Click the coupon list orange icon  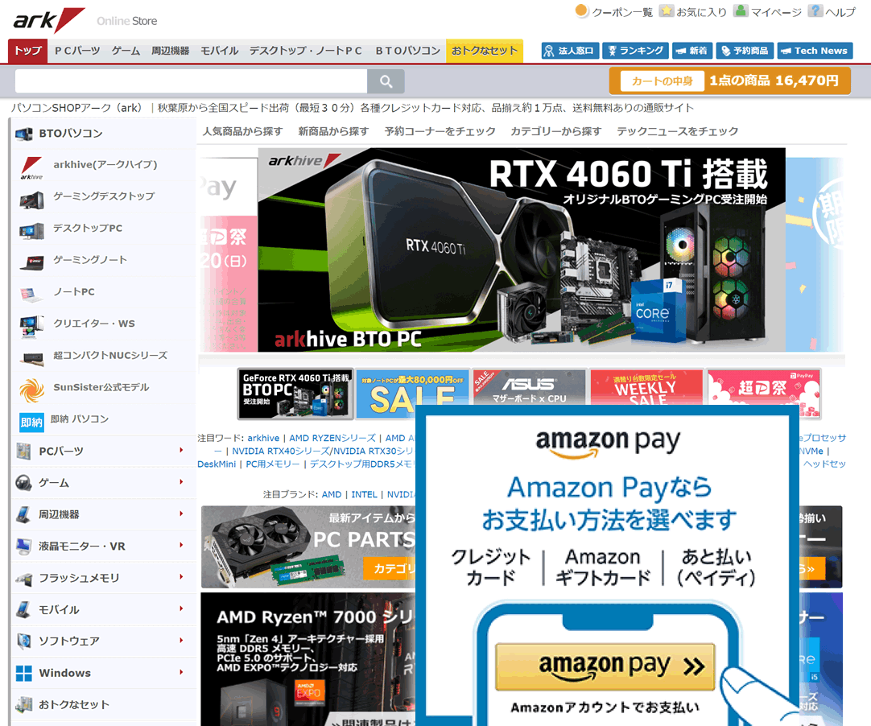581,10
